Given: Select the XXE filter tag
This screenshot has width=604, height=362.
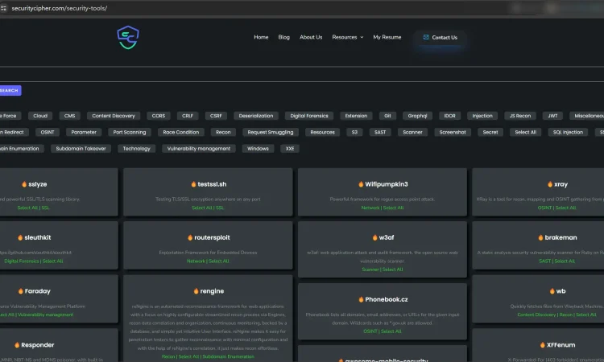Looking at the screenshot, I should pos(290,149).
